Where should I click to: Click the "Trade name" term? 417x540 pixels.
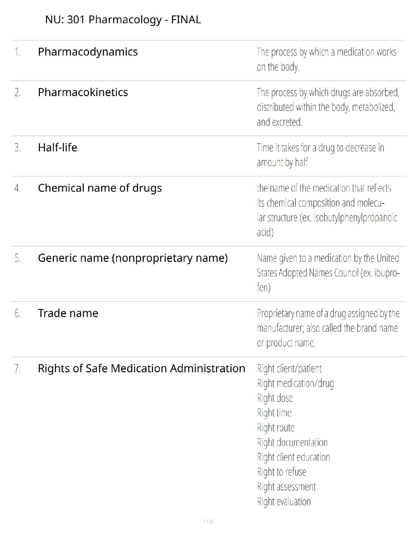tap(68, 313)
